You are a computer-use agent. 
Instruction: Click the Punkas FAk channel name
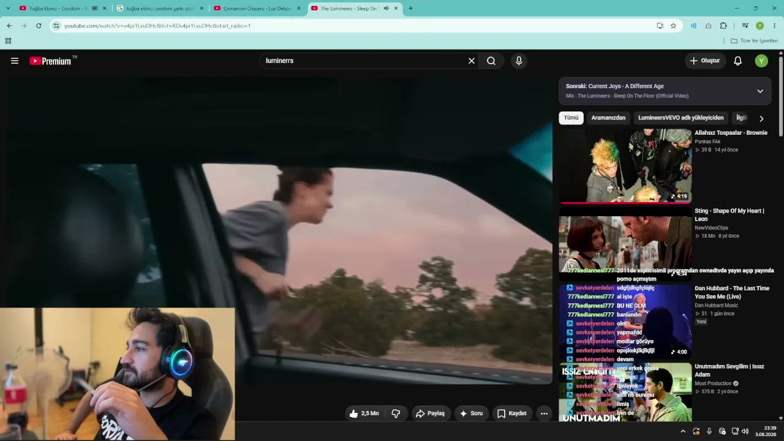[707, 141]
